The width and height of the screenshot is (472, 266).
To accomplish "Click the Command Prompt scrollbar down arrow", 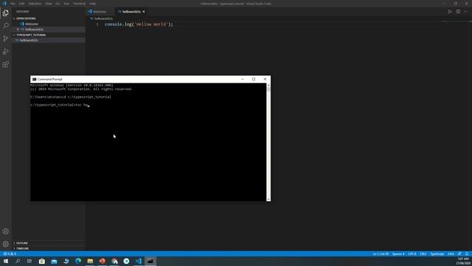I will coord(268,199).
